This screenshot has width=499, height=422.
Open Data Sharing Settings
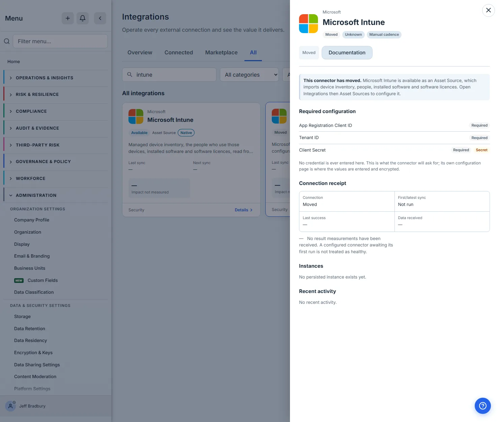pyautogui.click(x=37, y=365)
